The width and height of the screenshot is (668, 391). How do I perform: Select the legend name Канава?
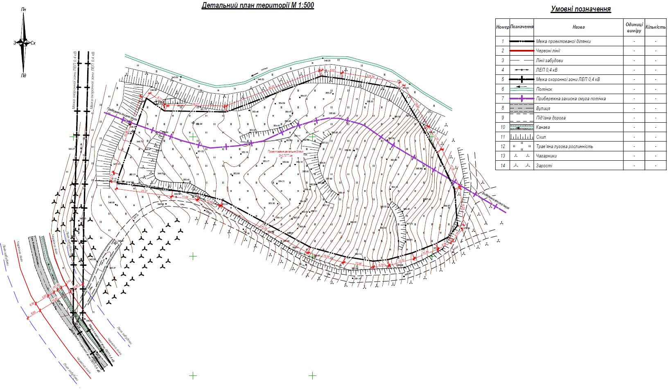543,127
